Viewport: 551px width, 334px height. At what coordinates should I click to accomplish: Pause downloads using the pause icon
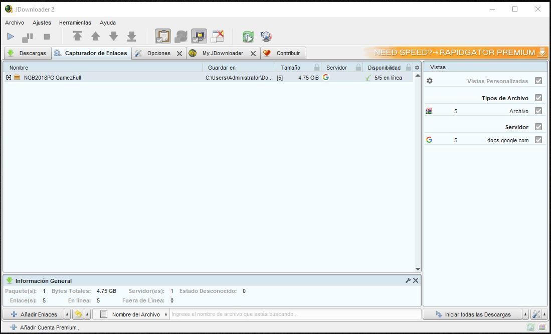[x=28, y=37]
